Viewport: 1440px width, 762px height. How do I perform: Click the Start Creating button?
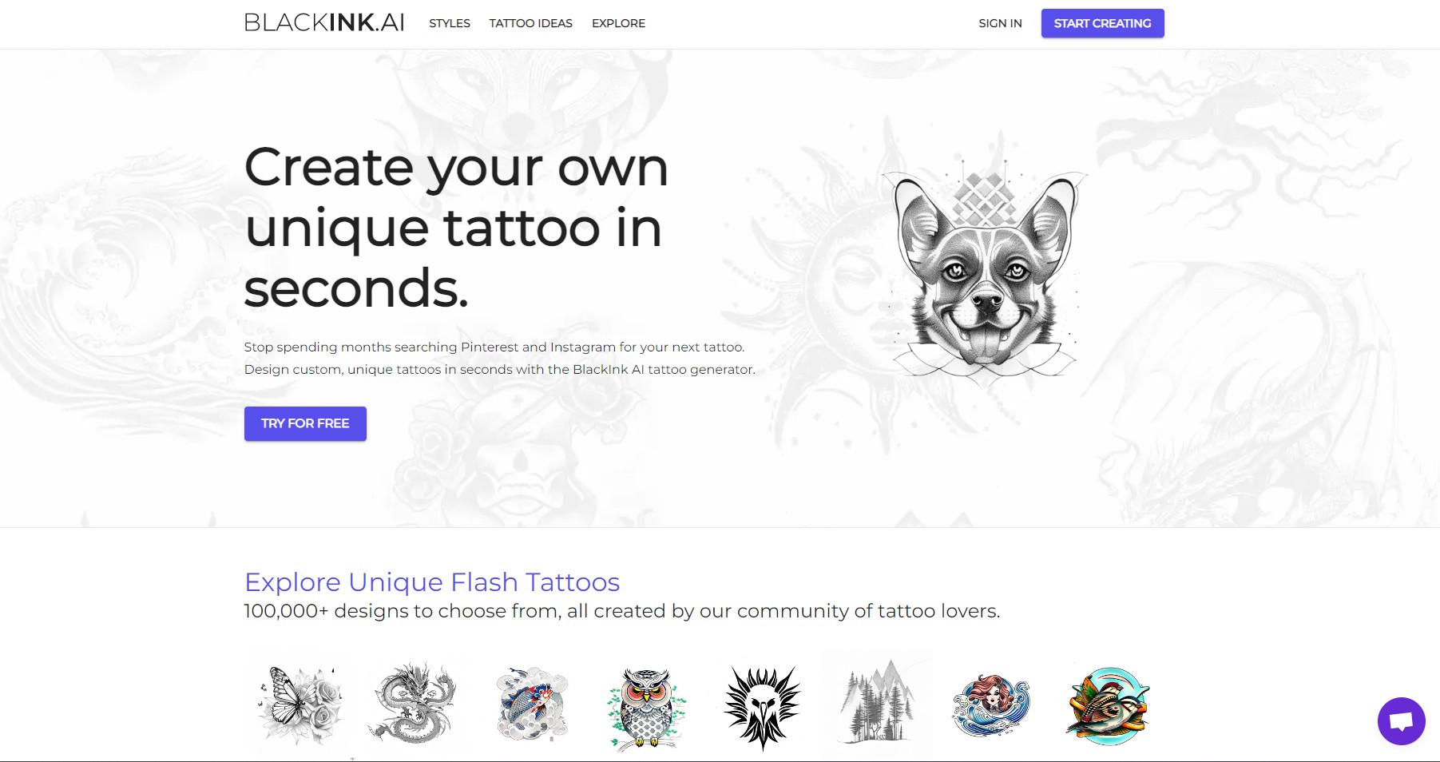[1102, 23]
